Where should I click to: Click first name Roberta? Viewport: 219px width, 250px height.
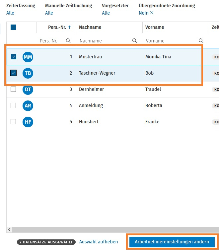point(154,105)
